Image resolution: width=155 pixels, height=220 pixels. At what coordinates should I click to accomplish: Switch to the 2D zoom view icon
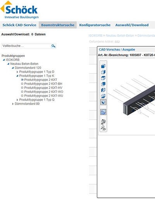tap(103, 128)
